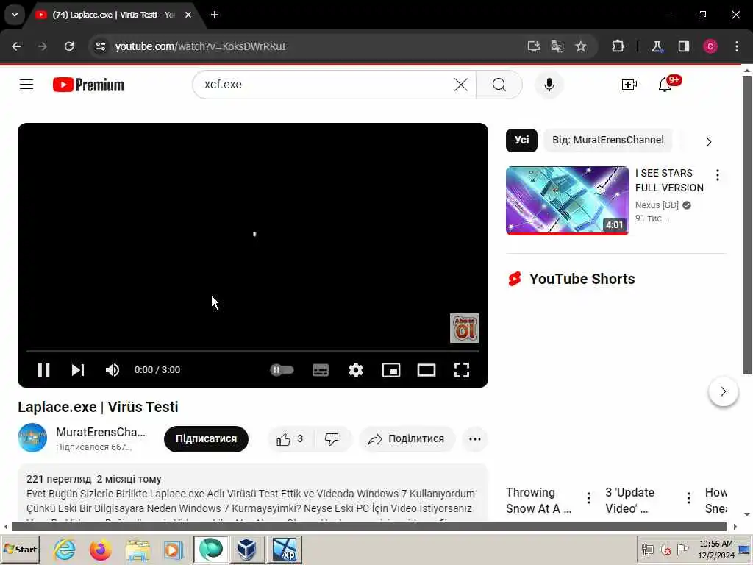753x565 pixels.
Task: Open options for I SEE STARS video
Action: [718, 175]
